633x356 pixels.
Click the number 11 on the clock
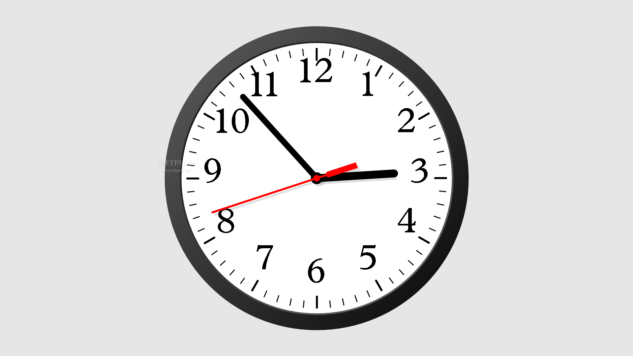(261, 85)
